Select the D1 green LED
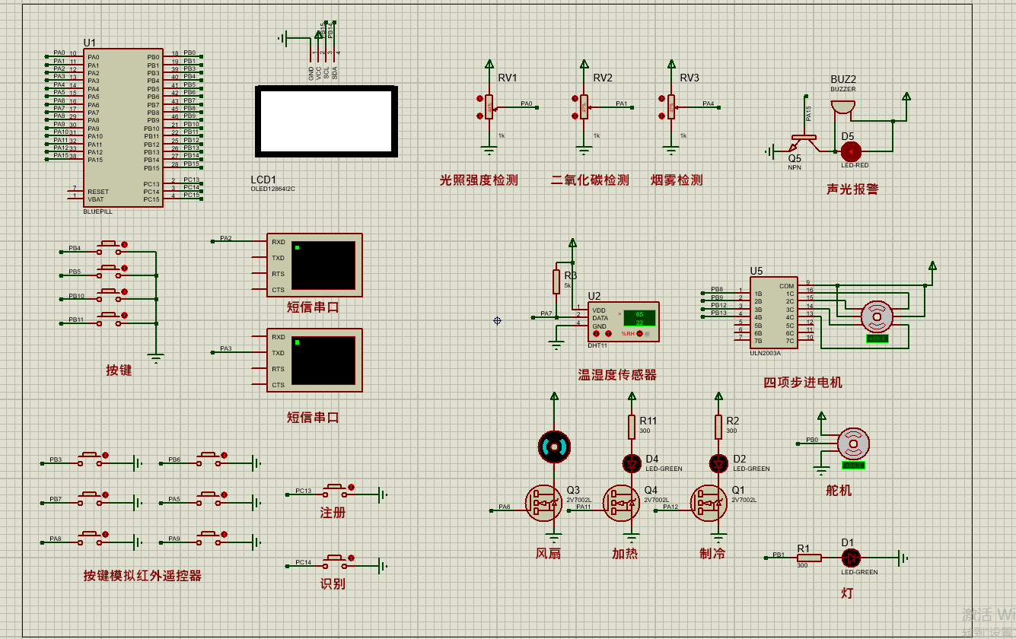The image size is (1016, 639). [x=851, y=558]
